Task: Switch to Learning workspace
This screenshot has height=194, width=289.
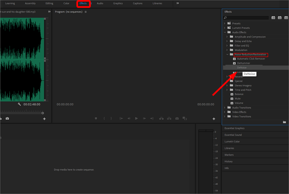Action: click(10, 3)
